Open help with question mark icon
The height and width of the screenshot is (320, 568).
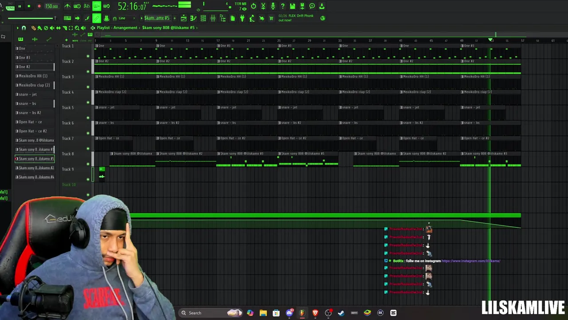(x=283, y=6)
